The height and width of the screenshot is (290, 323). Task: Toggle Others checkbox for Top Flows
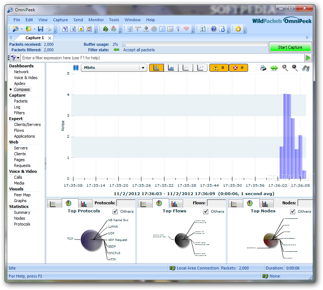point(206,212)
